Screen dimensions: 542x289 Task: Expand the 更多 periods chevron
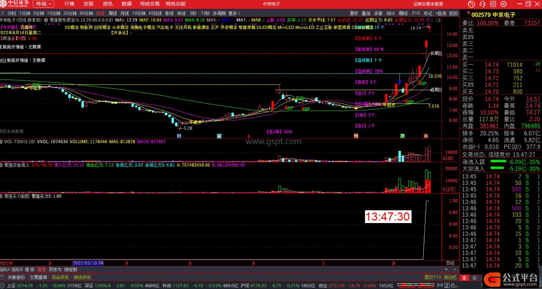[x=239, y=13]
